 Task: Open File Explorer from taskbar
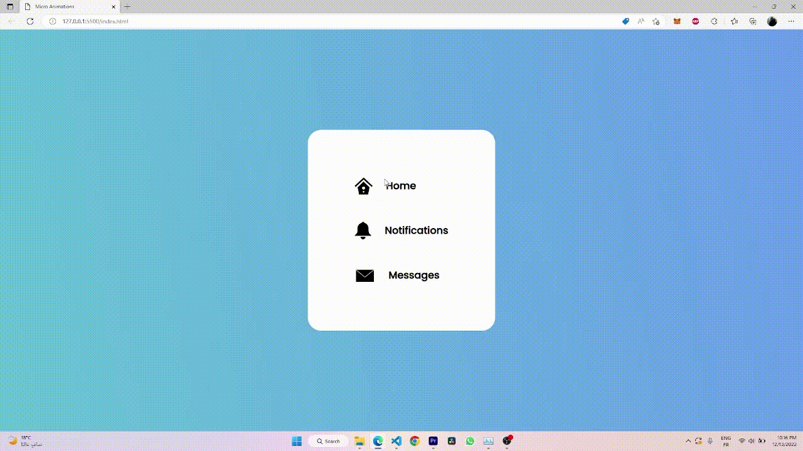point(359,441)
